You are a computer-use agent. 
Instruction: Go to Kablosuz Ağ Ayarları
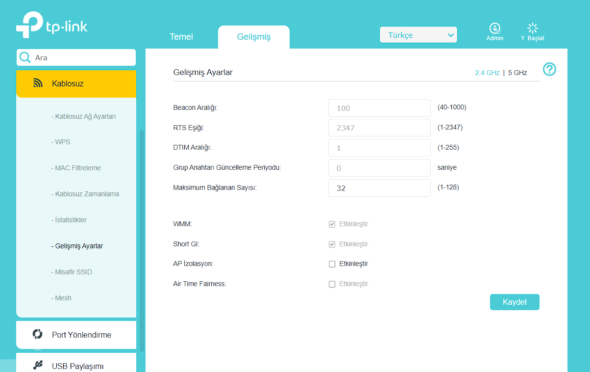[83, 116]
